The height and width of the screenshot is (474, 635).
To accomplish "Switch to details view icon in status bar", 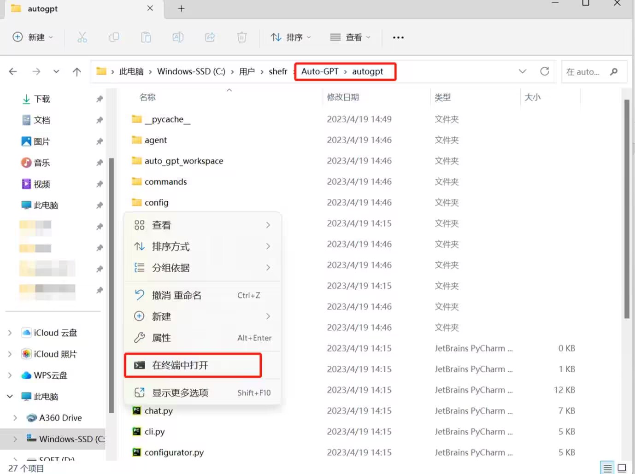I will coord(608,468).
